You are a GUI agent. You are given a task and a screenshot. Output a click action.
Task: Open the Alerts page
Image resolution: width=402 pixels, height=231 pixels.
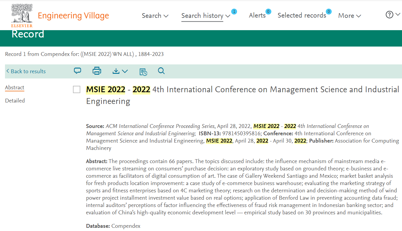257,15
